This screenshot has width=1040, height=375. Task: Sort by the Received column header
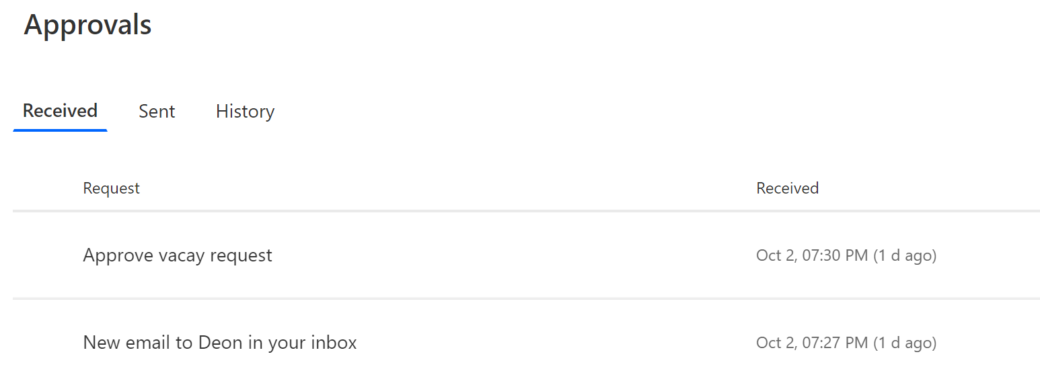click(787, 188)
